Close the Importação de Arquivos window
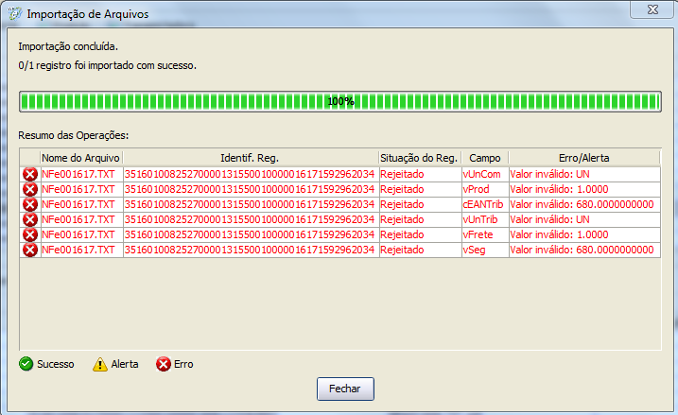Image resolution: width=678 pixels, height=415 pixels. tap(652, 9)
